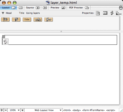Select the first head element icon with flag
The width and height of the screenshot is (123, 112).
tap(5, 19)
